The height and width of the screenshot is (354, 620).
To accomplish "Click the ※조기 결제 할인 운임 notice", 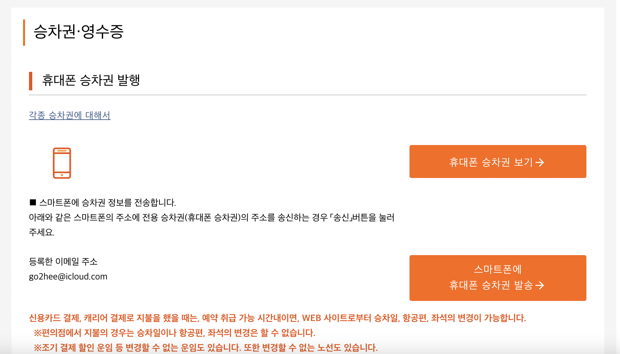I will click(206, 348).
